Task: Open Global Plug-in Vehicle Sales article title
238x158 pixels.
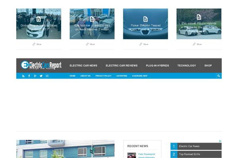Action: point(39,27)
